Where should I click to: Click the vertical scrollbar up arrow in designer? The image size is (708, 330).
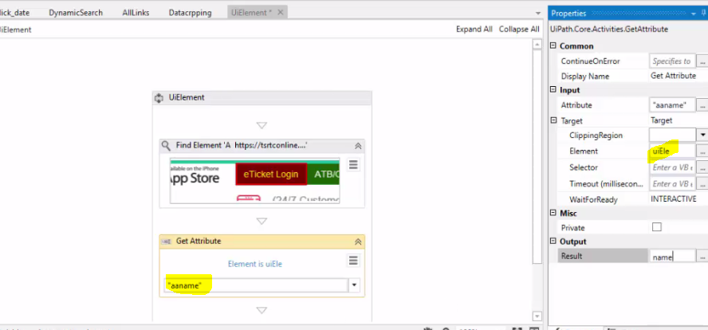pos(537,45)
